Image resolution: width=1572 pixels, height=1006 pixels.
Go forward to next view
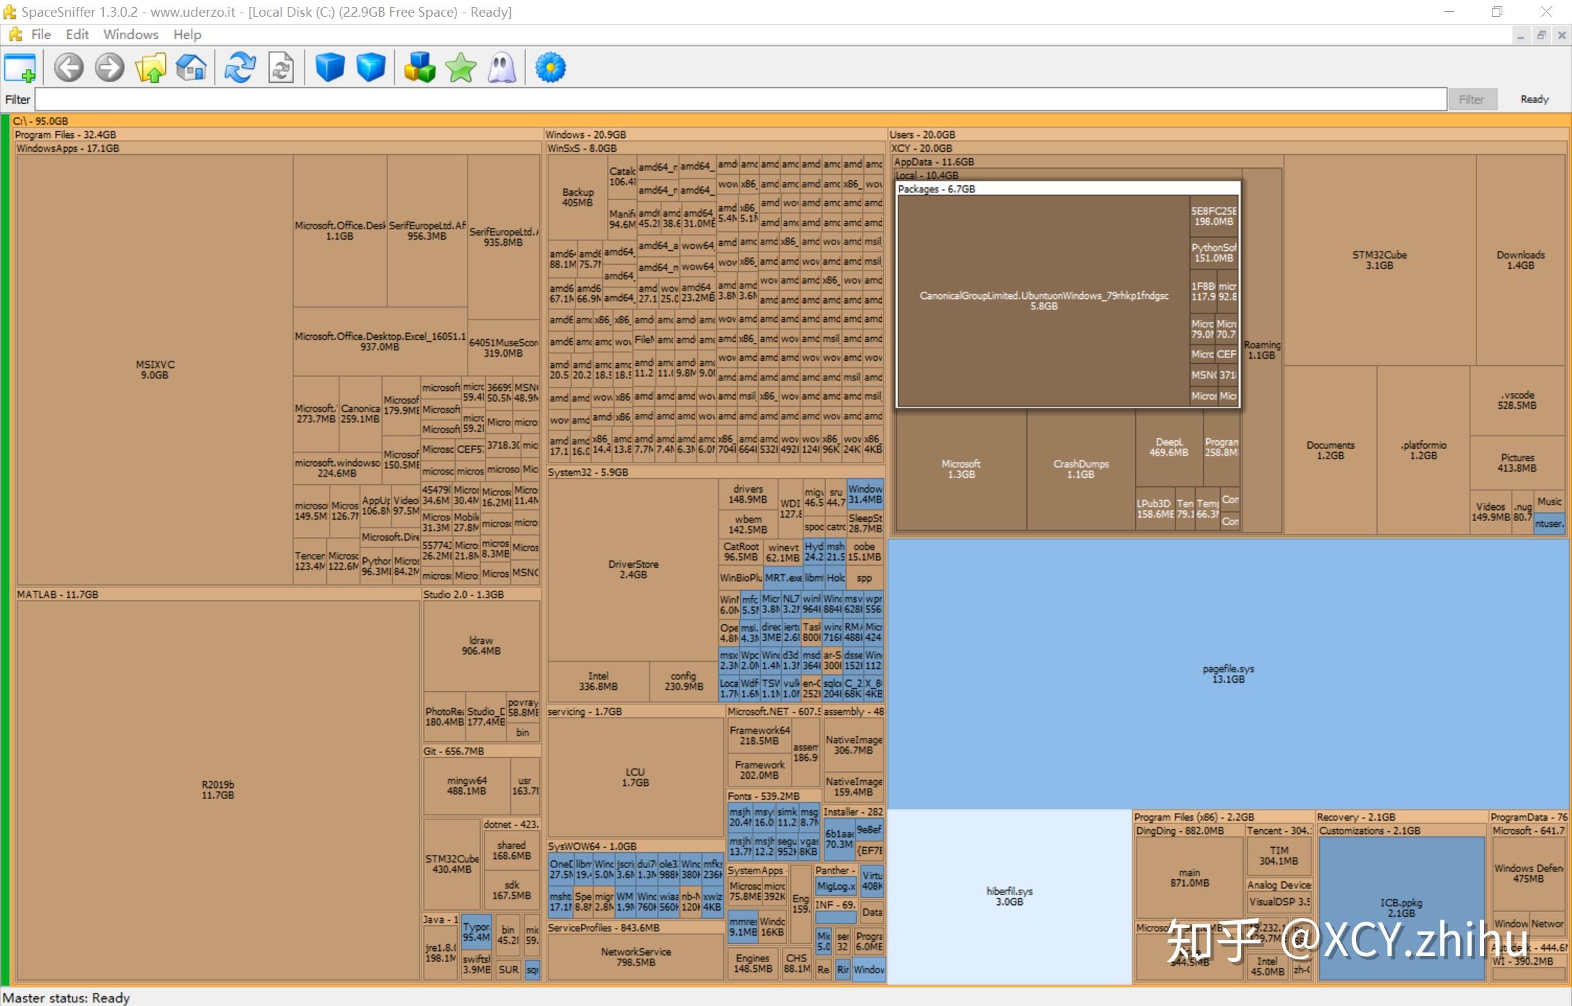[109, 68]
